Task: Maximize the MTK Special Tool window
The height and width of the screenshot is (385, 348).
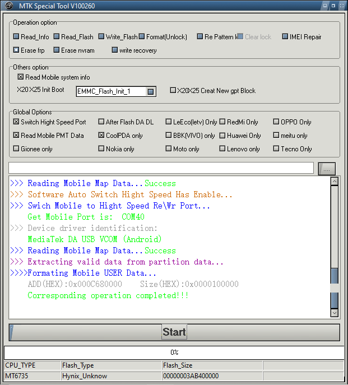Action: click(333, 6)
